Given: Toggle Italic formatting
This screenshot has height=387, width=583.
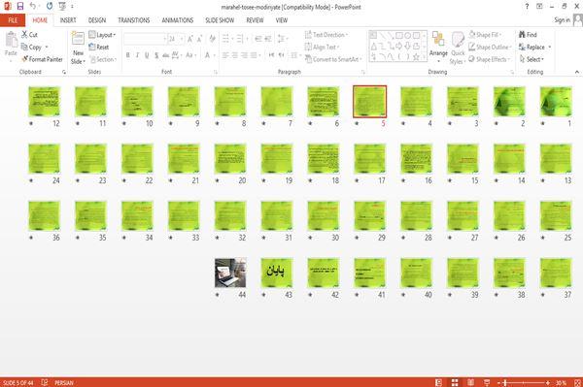Looking at the screenshot, I should tap(137, 55).
